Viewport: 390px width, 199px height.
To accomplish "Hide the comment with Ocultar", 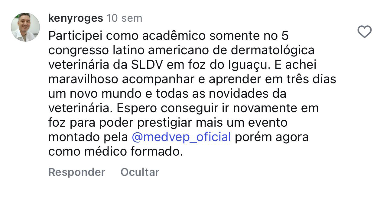I will 140,172.
